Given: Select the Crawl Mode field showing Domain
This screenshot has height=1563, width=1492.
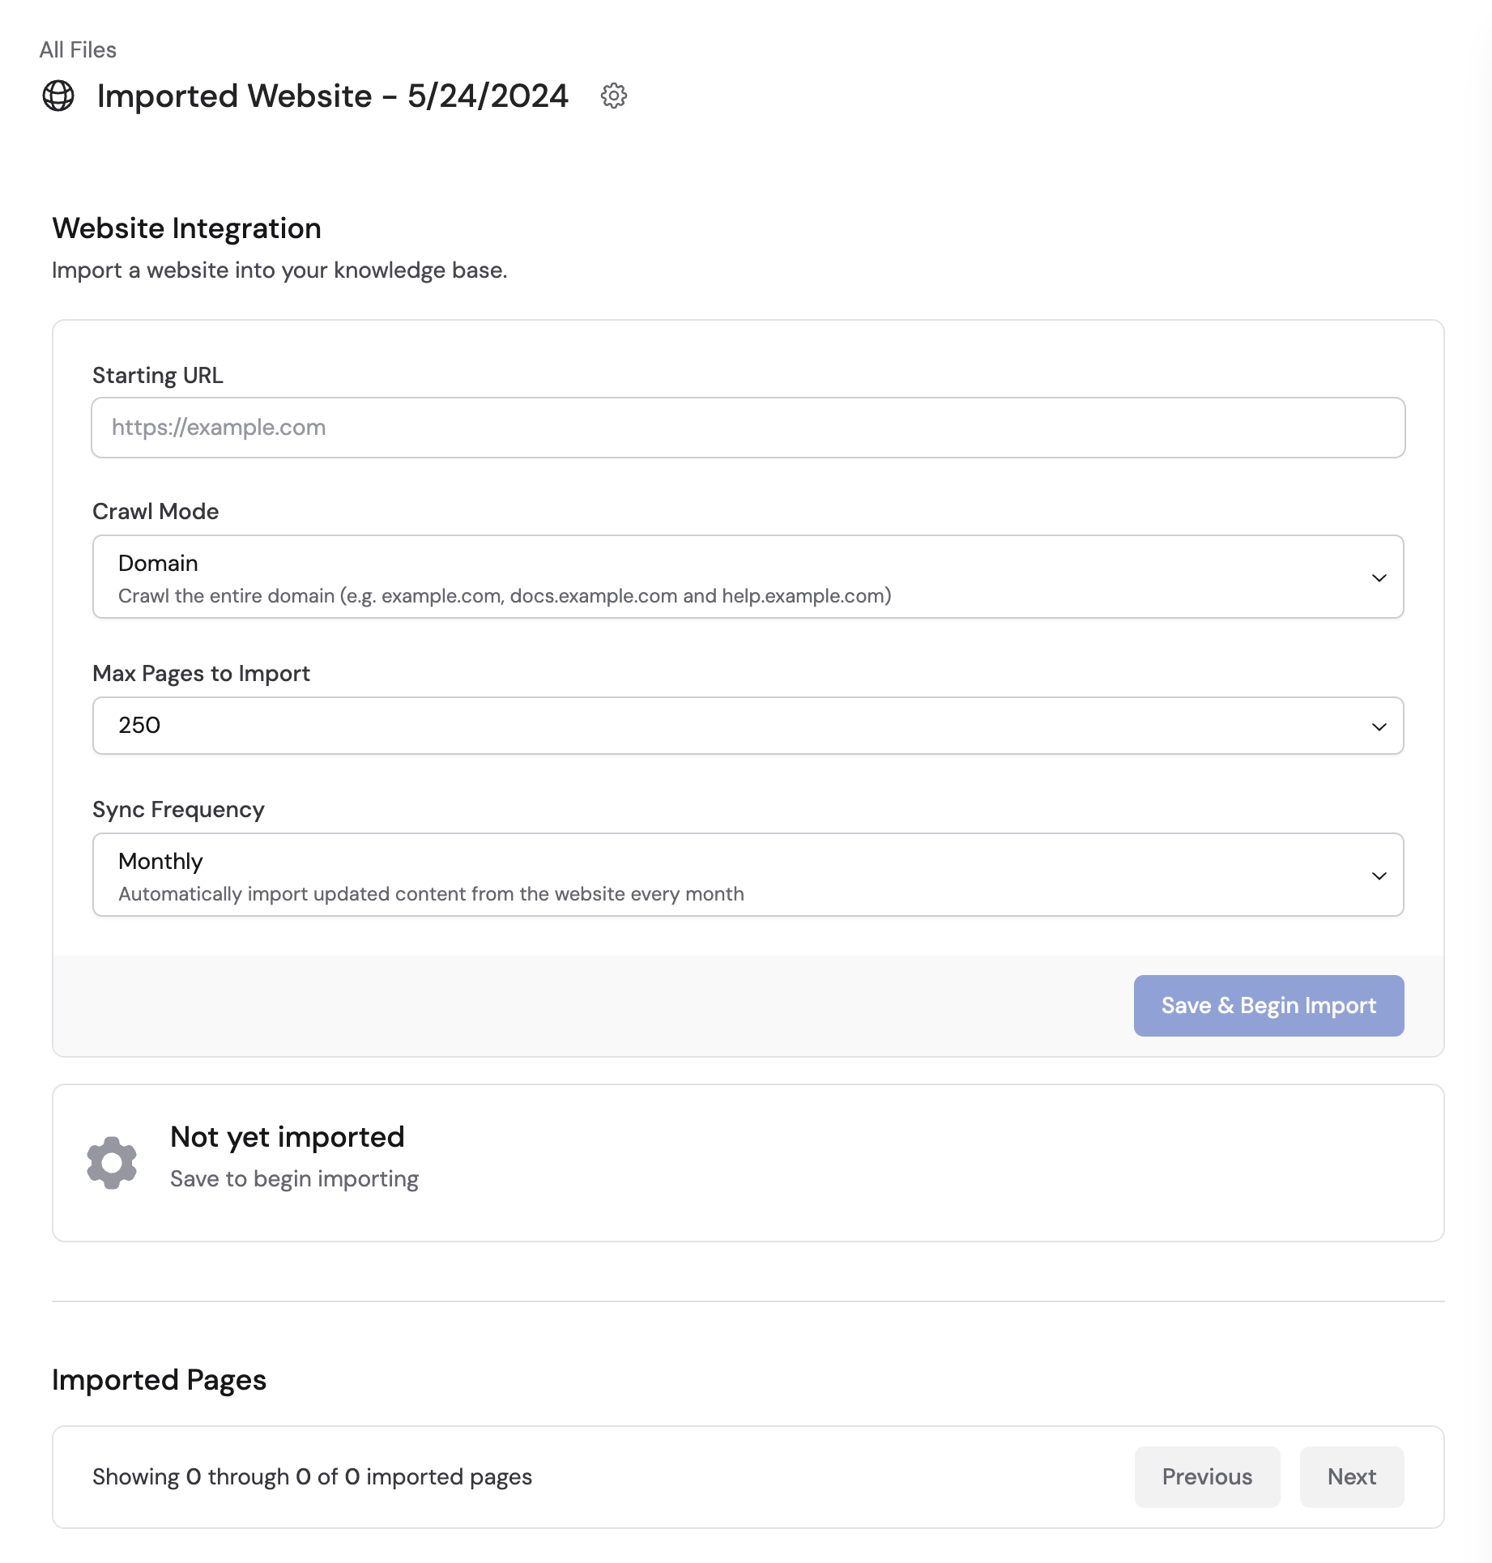Looking at the screenshot, I should click(x=746, y=577).
